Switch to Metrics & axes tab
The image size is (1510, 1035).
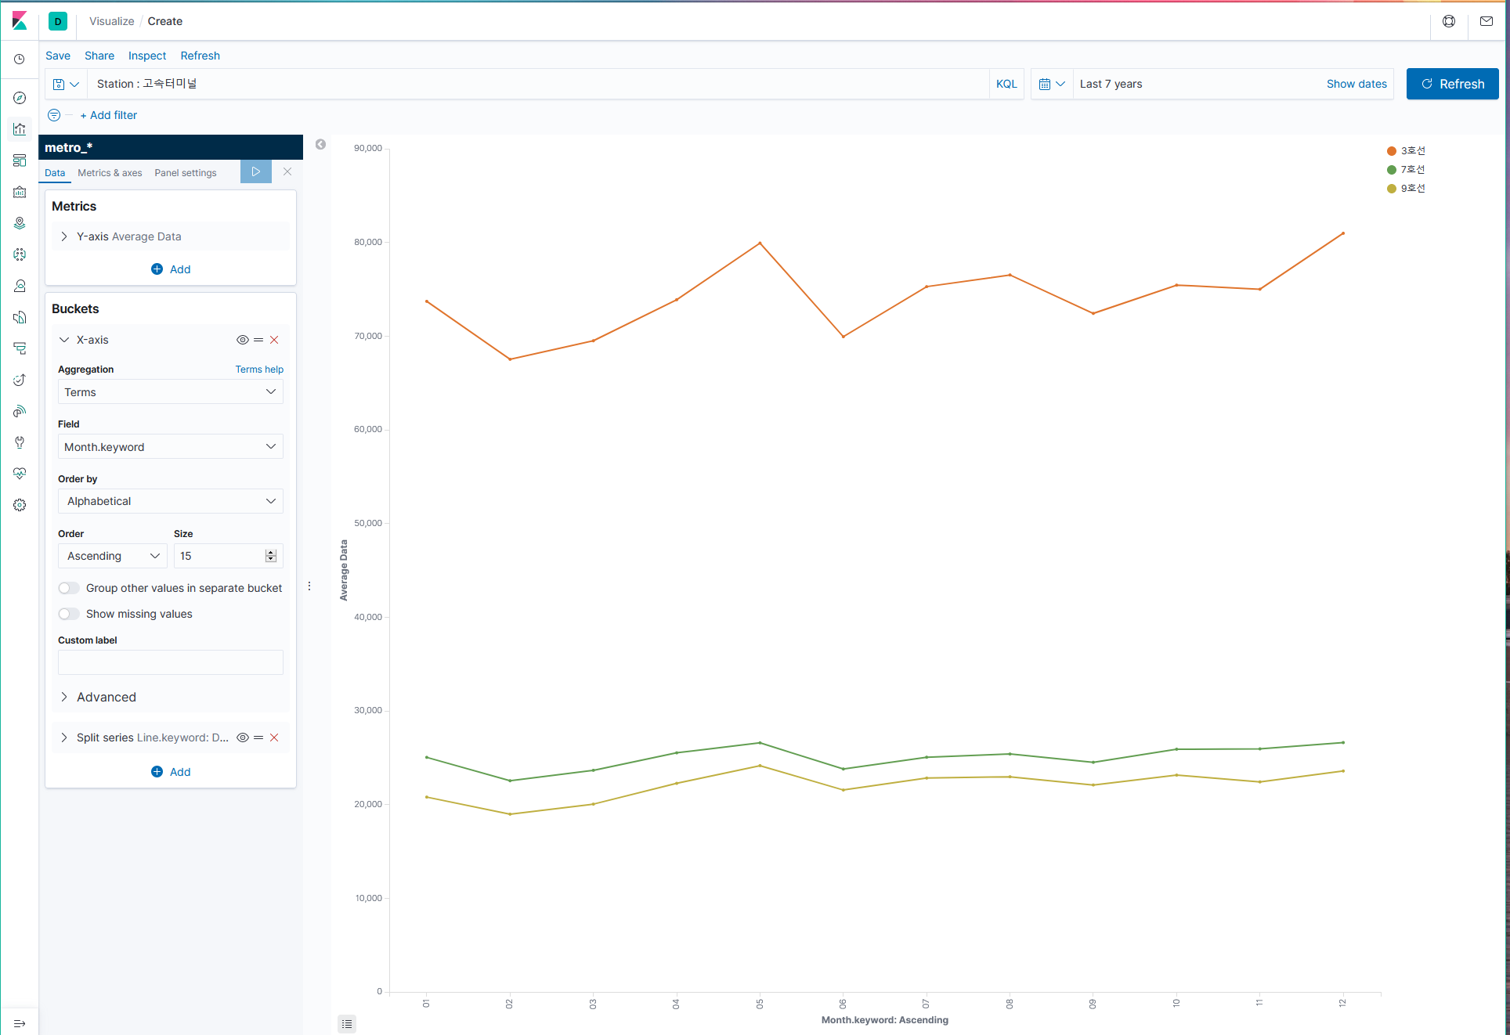[x=110, y=173]
